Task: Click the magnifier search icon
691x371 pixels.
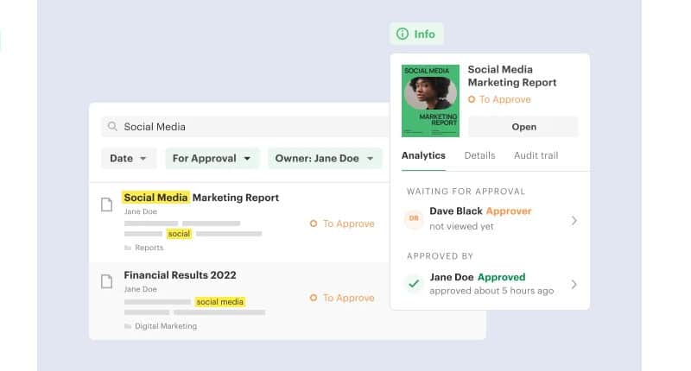Action: [x=112, y=127]
